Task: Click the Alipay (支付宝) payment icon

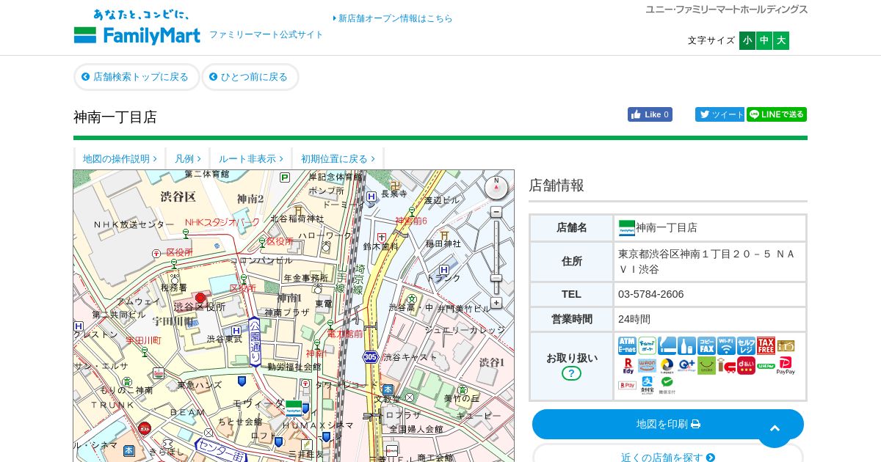Action: [647, 385]
